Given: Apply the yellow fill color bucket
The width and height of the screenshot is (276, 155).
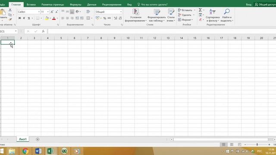Looking at the screenshot, I should point(47,18).
